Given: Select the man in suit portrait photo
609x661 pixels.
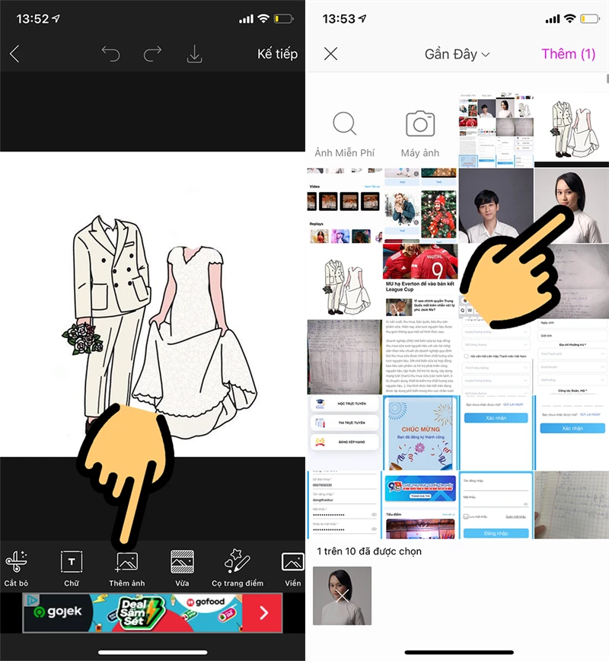Looking at the screenshot, I should coord(496,206).
